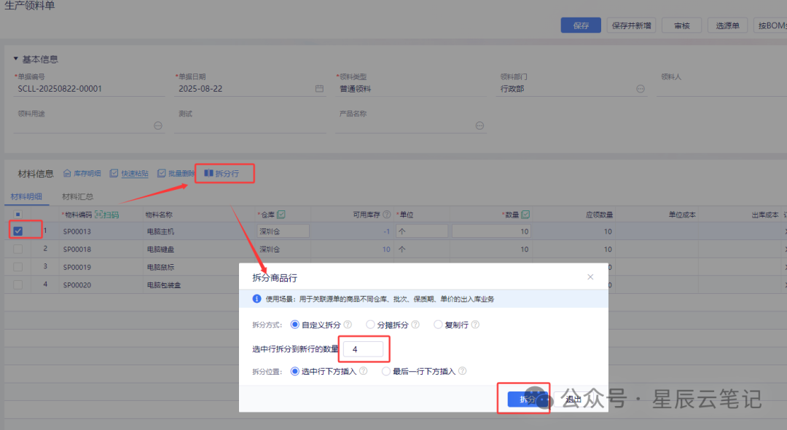Check the row checkbox for SP00018
The height and width of the screenshot is (430, 787).
coord(18,249)
